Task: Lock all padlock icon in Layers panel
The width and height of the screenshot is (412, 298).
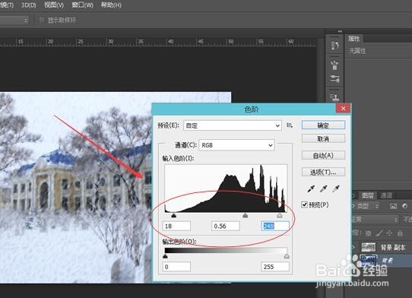Action: coord(400,233)
